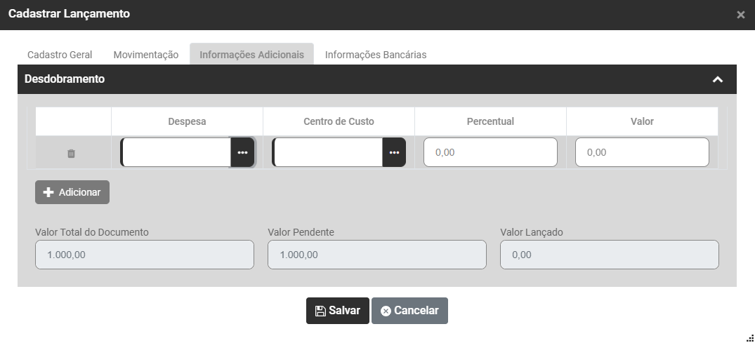
Task: Cancel the form using Cancelar button
Action: click(x=409, y=311)
